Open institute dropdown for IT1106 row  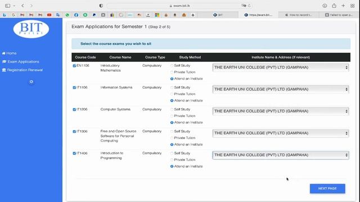click(281, 89)
